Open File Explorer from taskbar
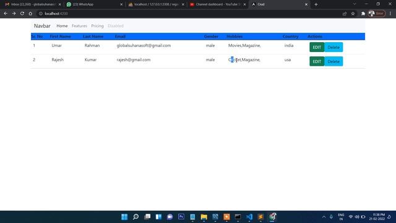This screenshot has height=223, width=396. coord(204,217)
